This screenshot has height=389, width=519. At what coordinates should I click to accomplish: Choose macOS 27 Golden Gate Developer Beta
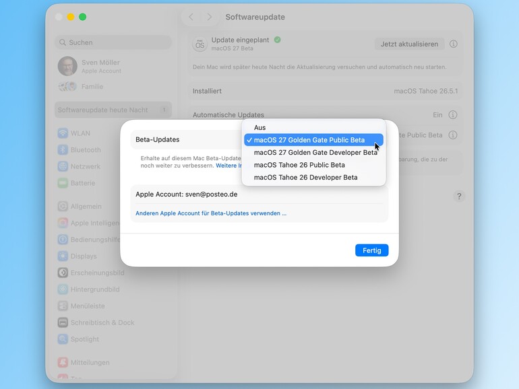313,152
